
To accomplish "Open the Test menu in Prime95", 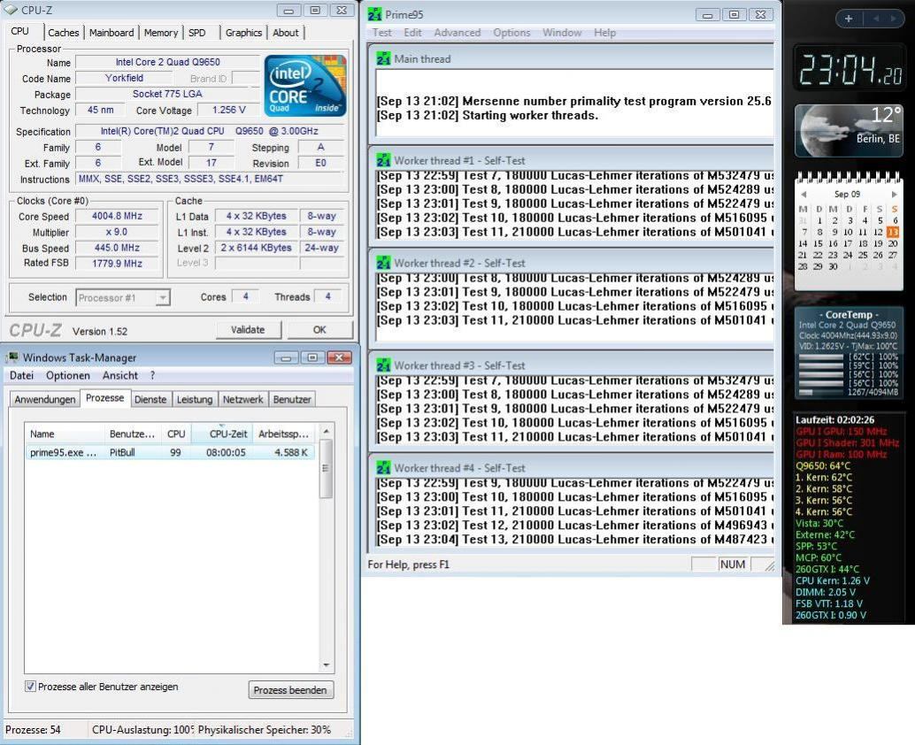I will [382, 33].
